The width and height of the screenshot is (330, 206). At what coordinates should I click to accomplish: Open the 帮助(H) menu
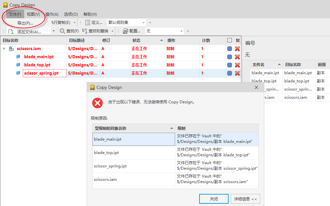click(x=90, y=14)
